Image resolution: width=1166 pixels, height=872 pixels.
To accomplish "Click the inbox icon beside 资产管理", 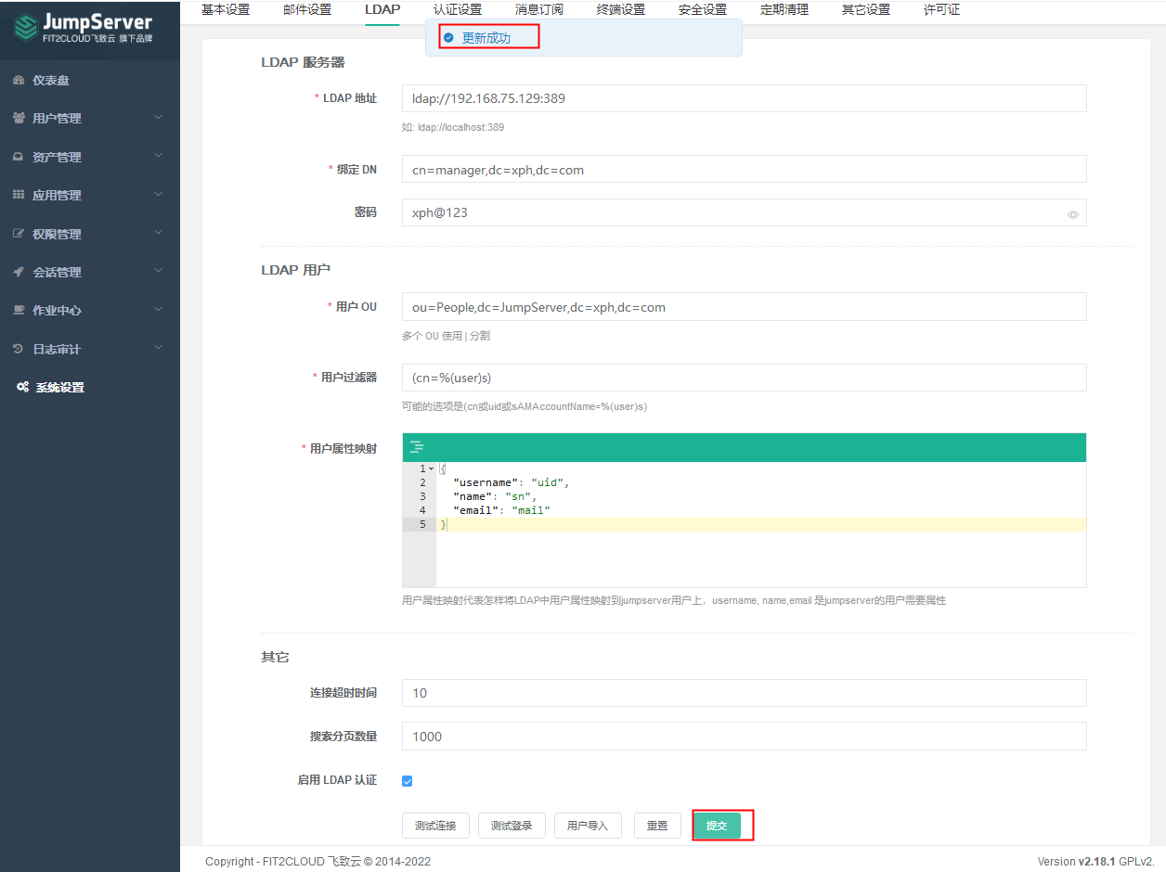I will pyautogui.click(x=19, y=158).
